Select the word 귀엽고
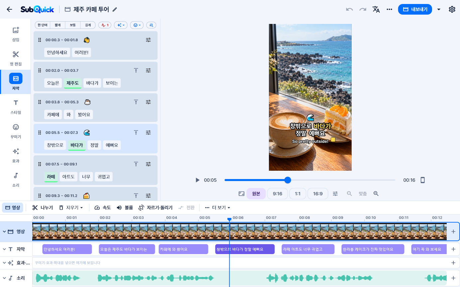460x287 pixels. [104, 177]
